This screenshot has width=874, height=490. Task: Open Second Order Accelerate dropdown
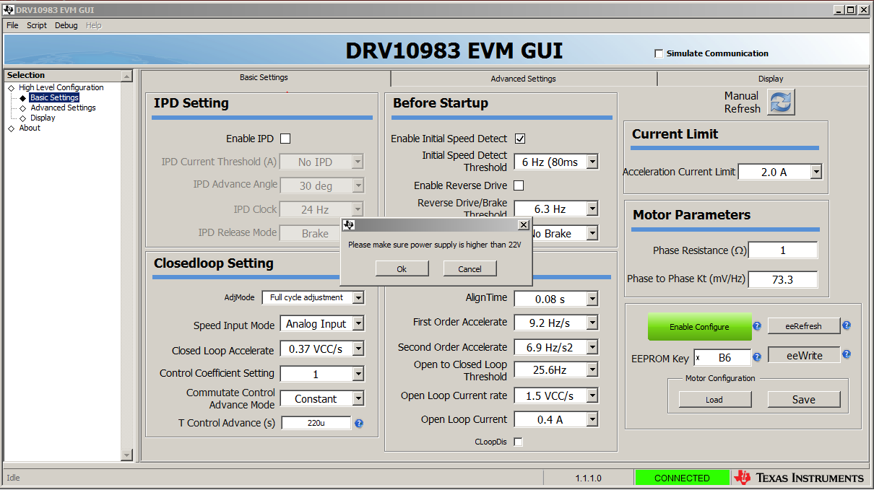592,347
